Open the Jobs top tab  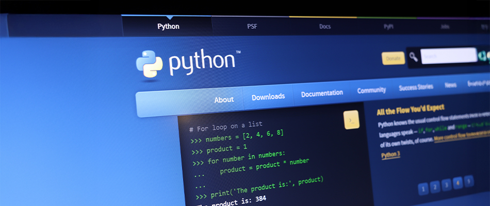(444, 26)
